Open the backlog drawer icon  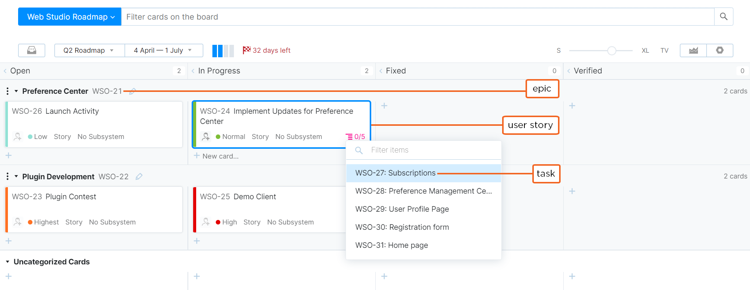tap(32, 50)
